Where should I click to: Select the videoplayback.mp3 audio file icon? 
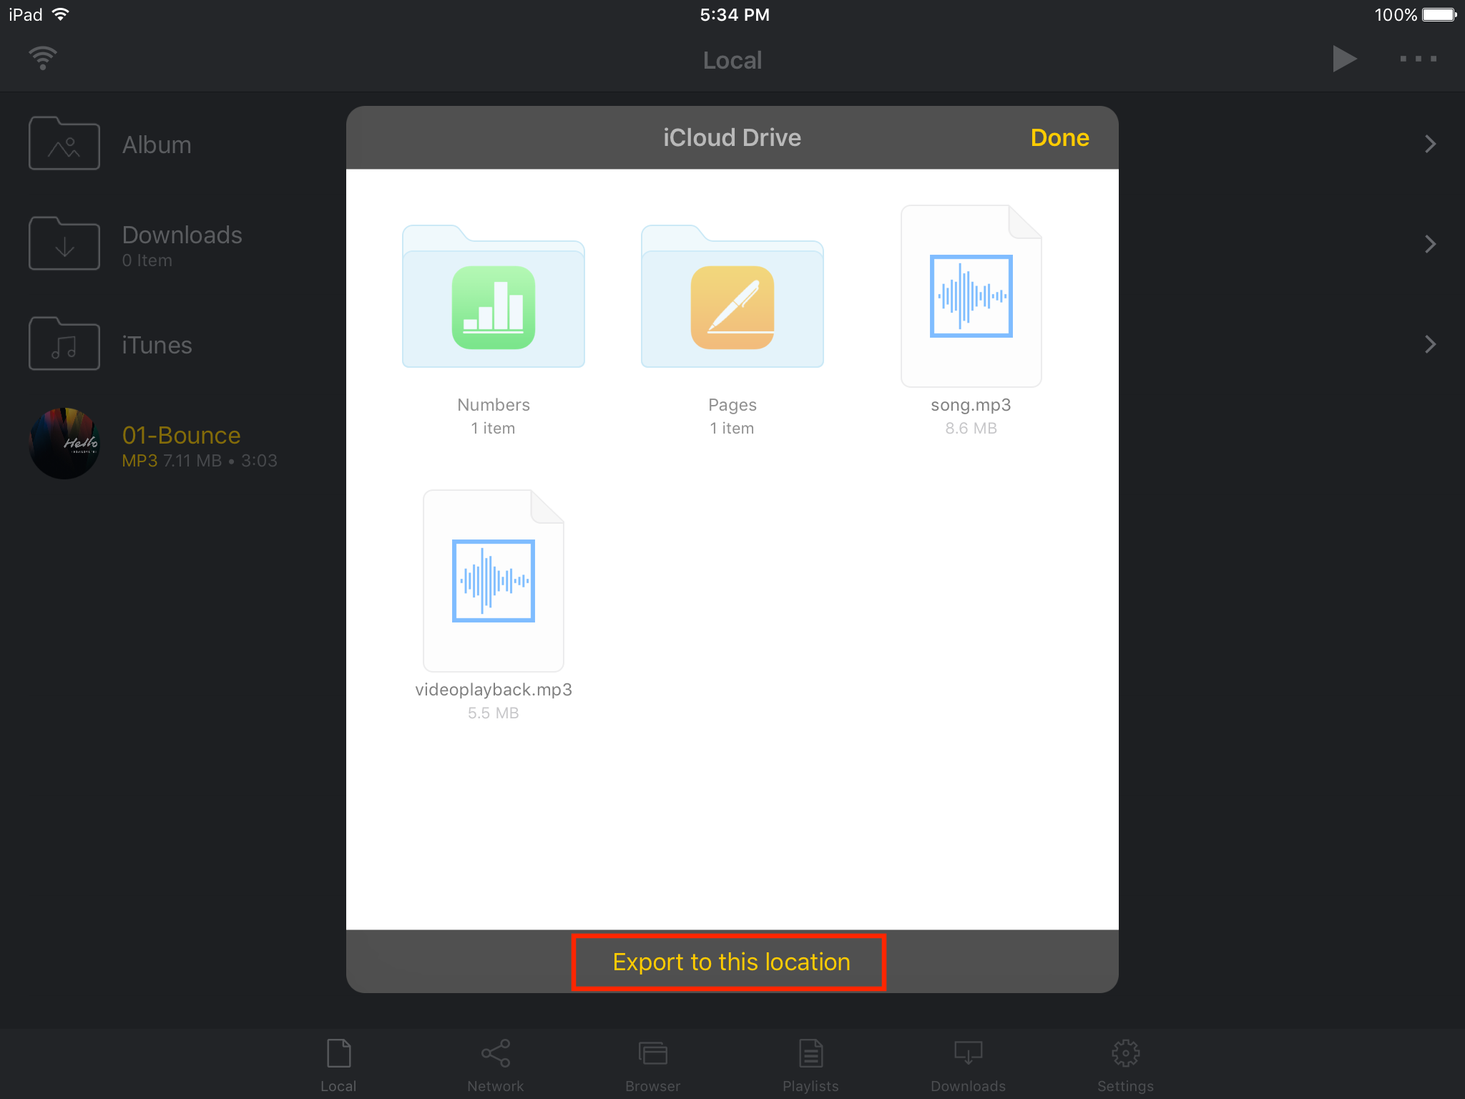point(494,580)
